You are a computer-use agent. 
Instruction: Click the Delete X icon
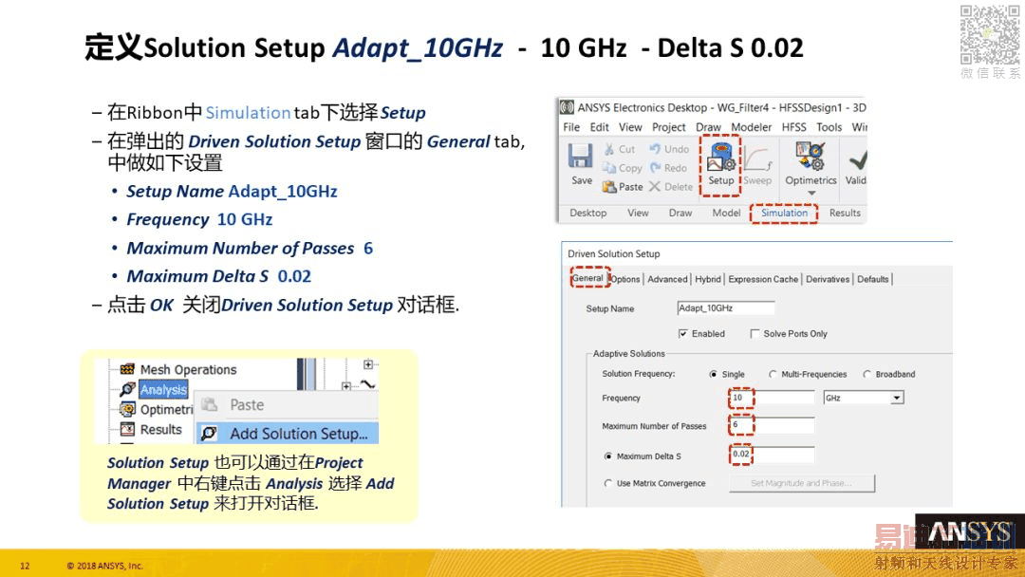click(x=654, y=187)
